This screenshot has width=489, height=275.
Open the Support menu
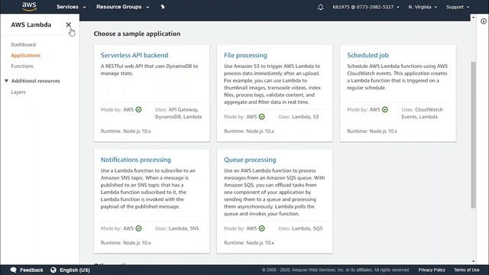(x=458, y=7)
